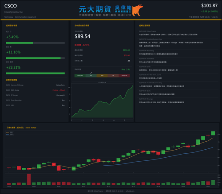Toggle the MA5 legend entry in the K-line chart
Viewport: 222px width, 194px height.
[x=10, y=132]
